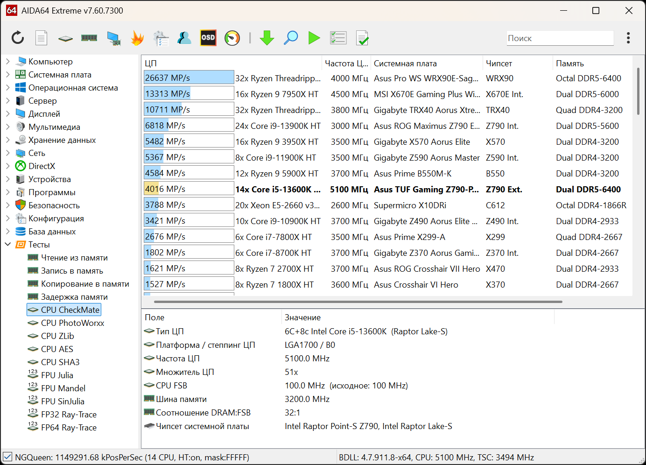Screen dimensions: 646x465
Task: Sort by the Память column header
Action: point(592,63)
